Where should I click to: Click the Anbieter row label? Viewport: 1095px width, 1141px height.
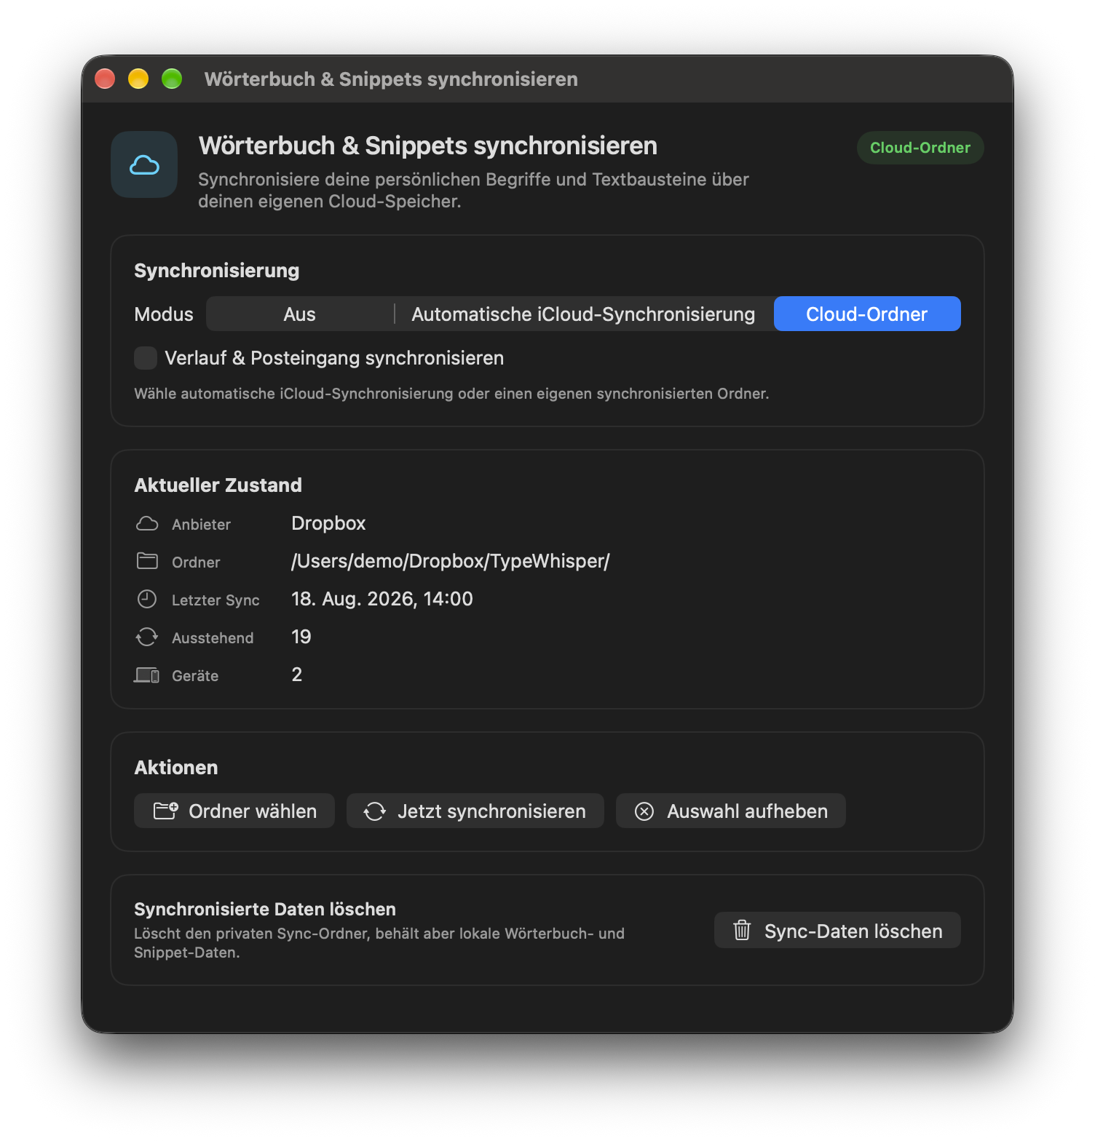(x=201, y=525)
